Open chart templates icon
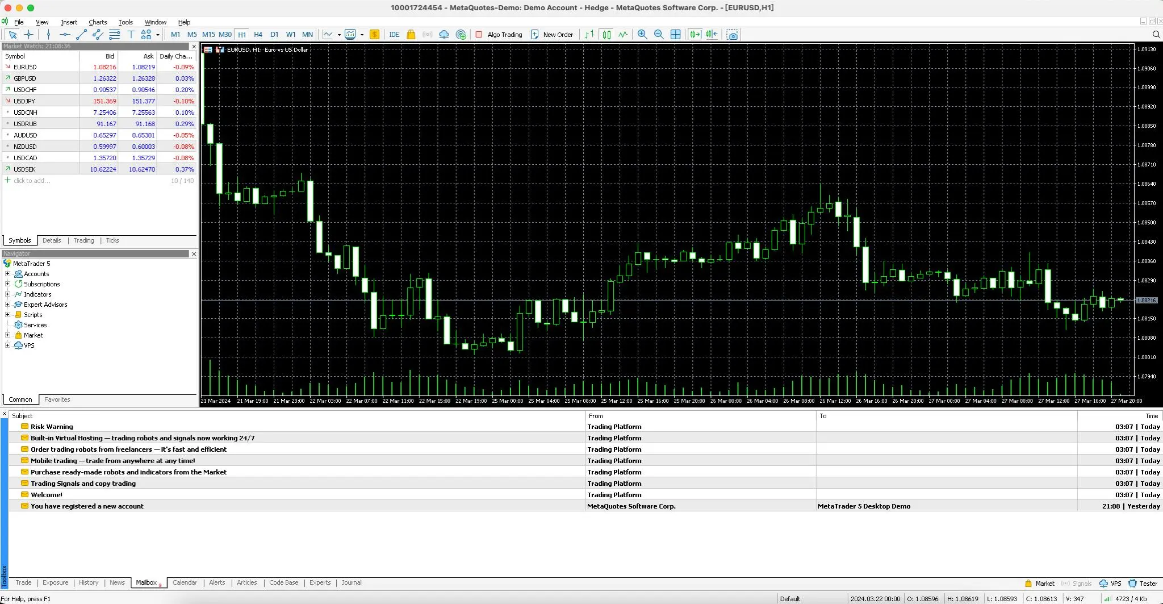 pyautogui.click(x=350, y=35)
